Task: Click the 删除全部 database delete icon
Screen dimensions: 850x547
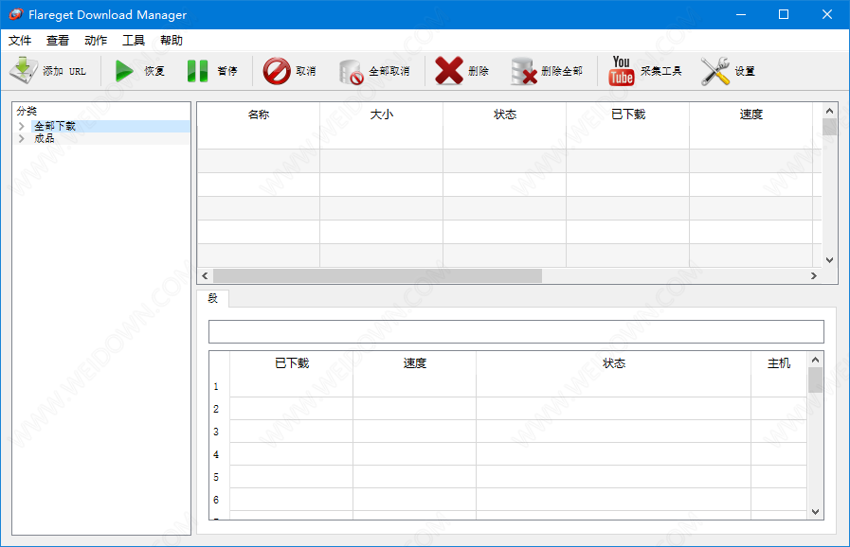Action: (524, 72)
